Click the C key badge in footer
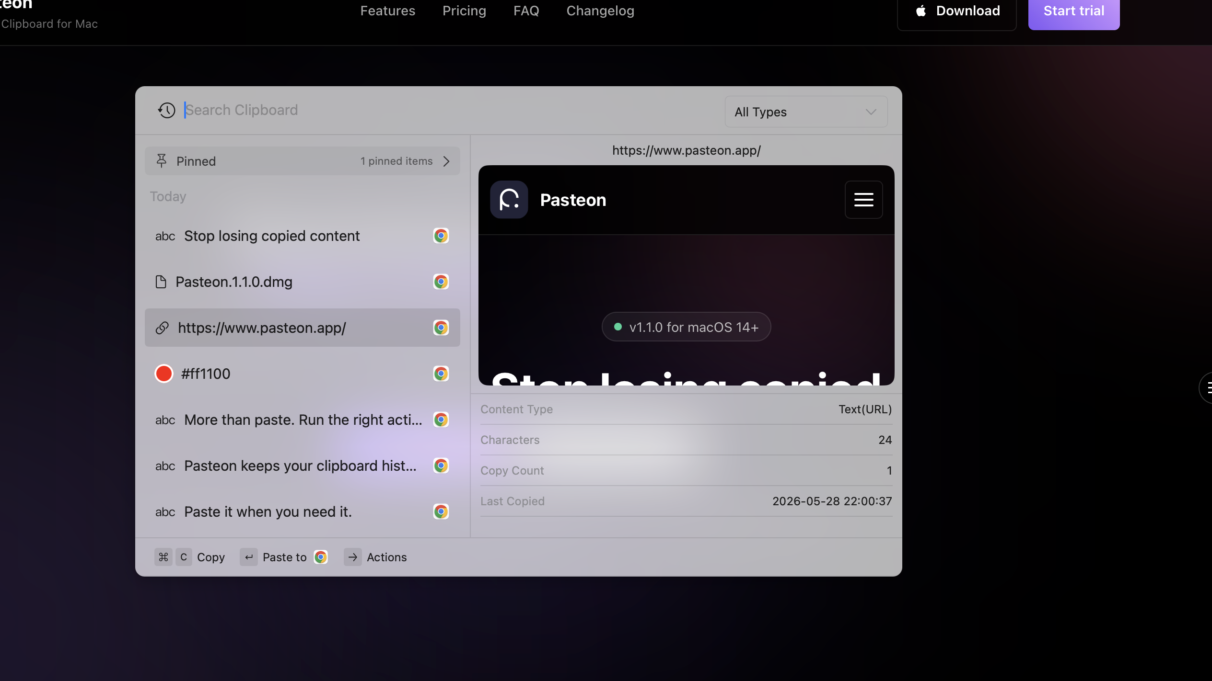Screen dimensions: 1212x681 pos(184,557)
